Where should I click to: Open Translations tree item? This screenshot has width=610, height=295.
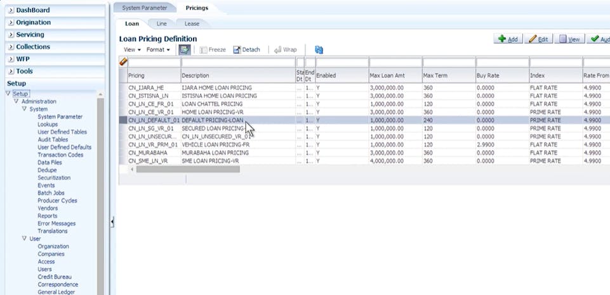pos(53,231)
